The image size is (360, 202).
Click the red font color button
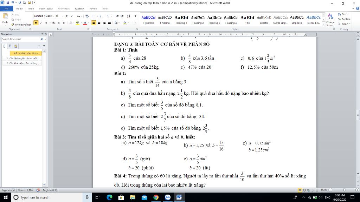[85, 23]
